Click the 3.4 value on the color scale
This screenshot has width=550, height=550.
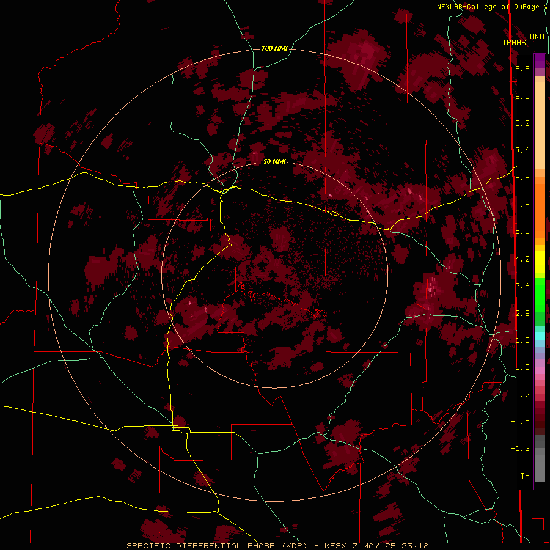tap(522, 286)
